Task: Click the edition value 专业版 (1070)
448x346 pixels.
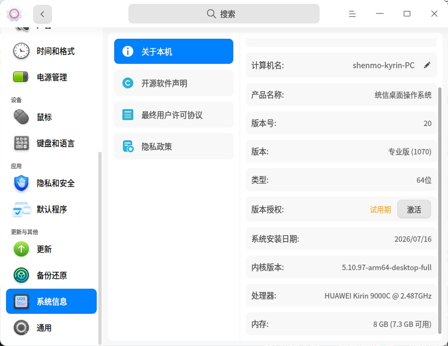Action: pyautogui.click(x=410, y=152)
